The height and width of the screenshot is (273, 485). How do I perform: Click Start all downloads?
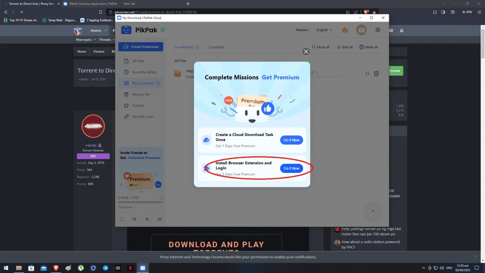[344, 47]
